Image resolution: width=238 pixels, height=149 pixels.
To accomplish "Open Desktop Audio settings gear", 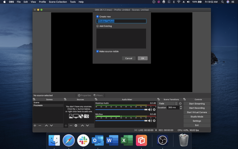I will coord(154,109).
